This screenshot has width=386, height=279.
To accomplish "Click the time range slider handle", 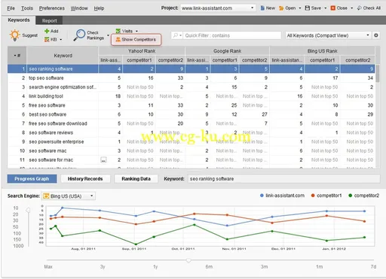I will pos(188,261).
